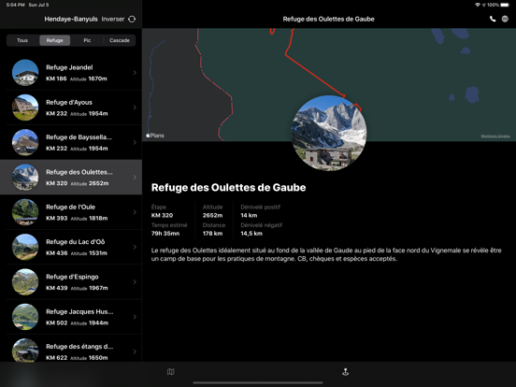The width and height of the screenshot is (516, 387).
Task: Tap the 79h 35mn estimated time value
Action: [165, 234]
